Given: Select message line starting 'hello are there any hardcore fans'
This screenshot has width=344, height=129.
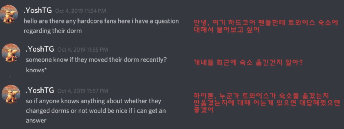Looking at the screenshot, I should tap(101, 21).
